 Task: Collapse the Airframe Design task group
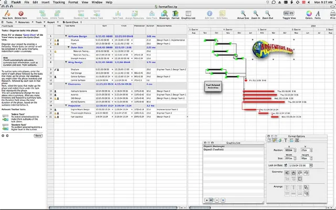click(x=65, y=36)
